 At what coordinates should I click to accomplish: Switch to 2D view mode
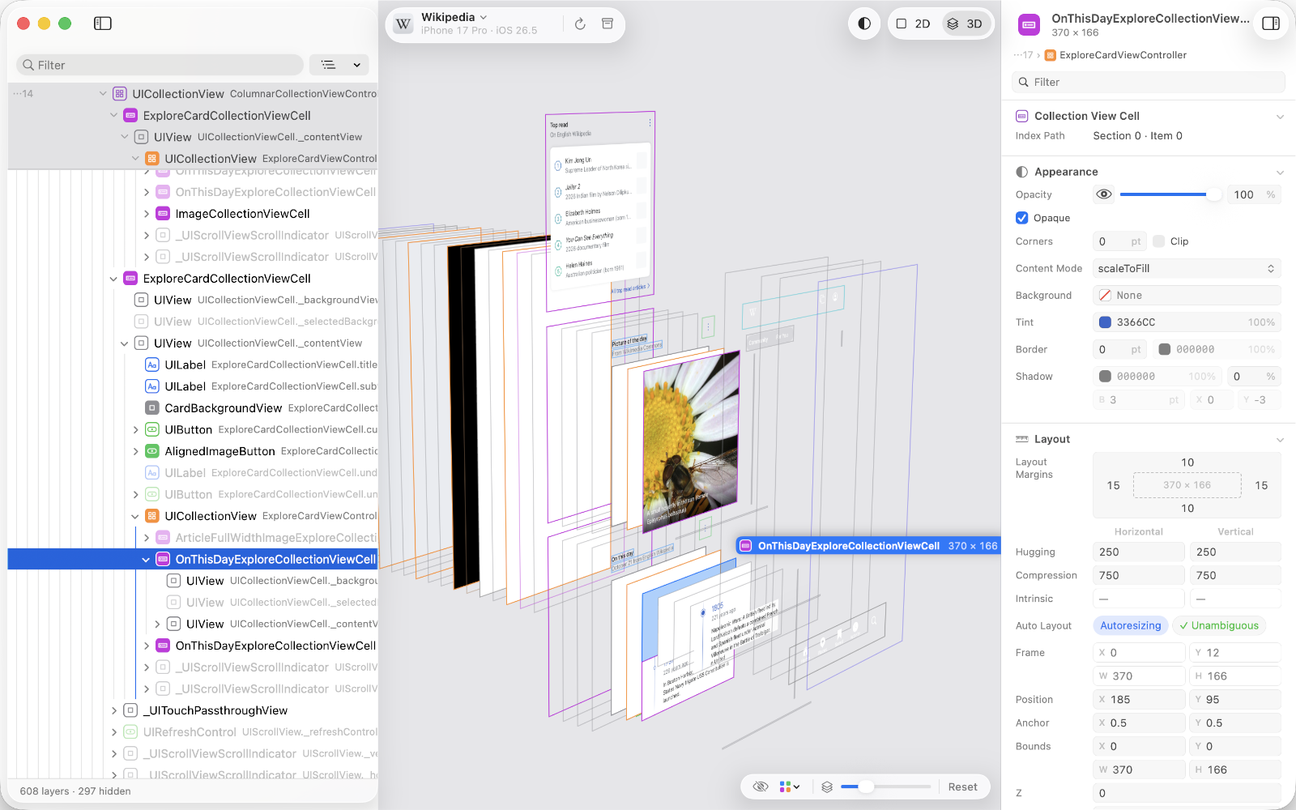click(x=914, y=23)
